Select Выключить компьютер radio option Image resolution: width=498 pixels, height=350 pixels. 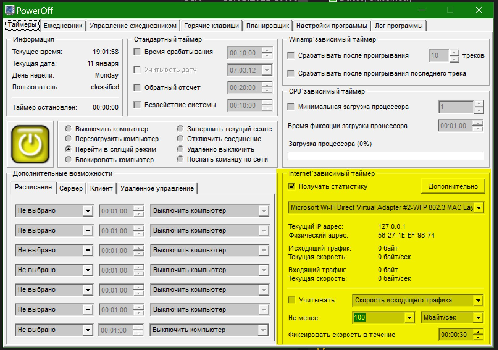pyautogui.click(x=68, y=129)
